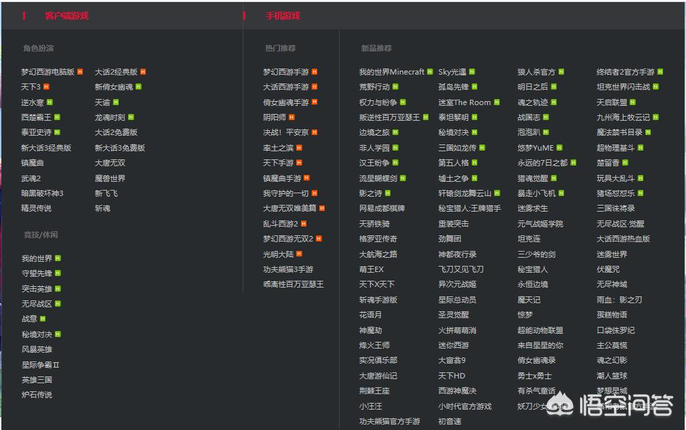Select the 雨血：影之刃 entry
This screenshot has height=430, width=686.
[620, 300]
